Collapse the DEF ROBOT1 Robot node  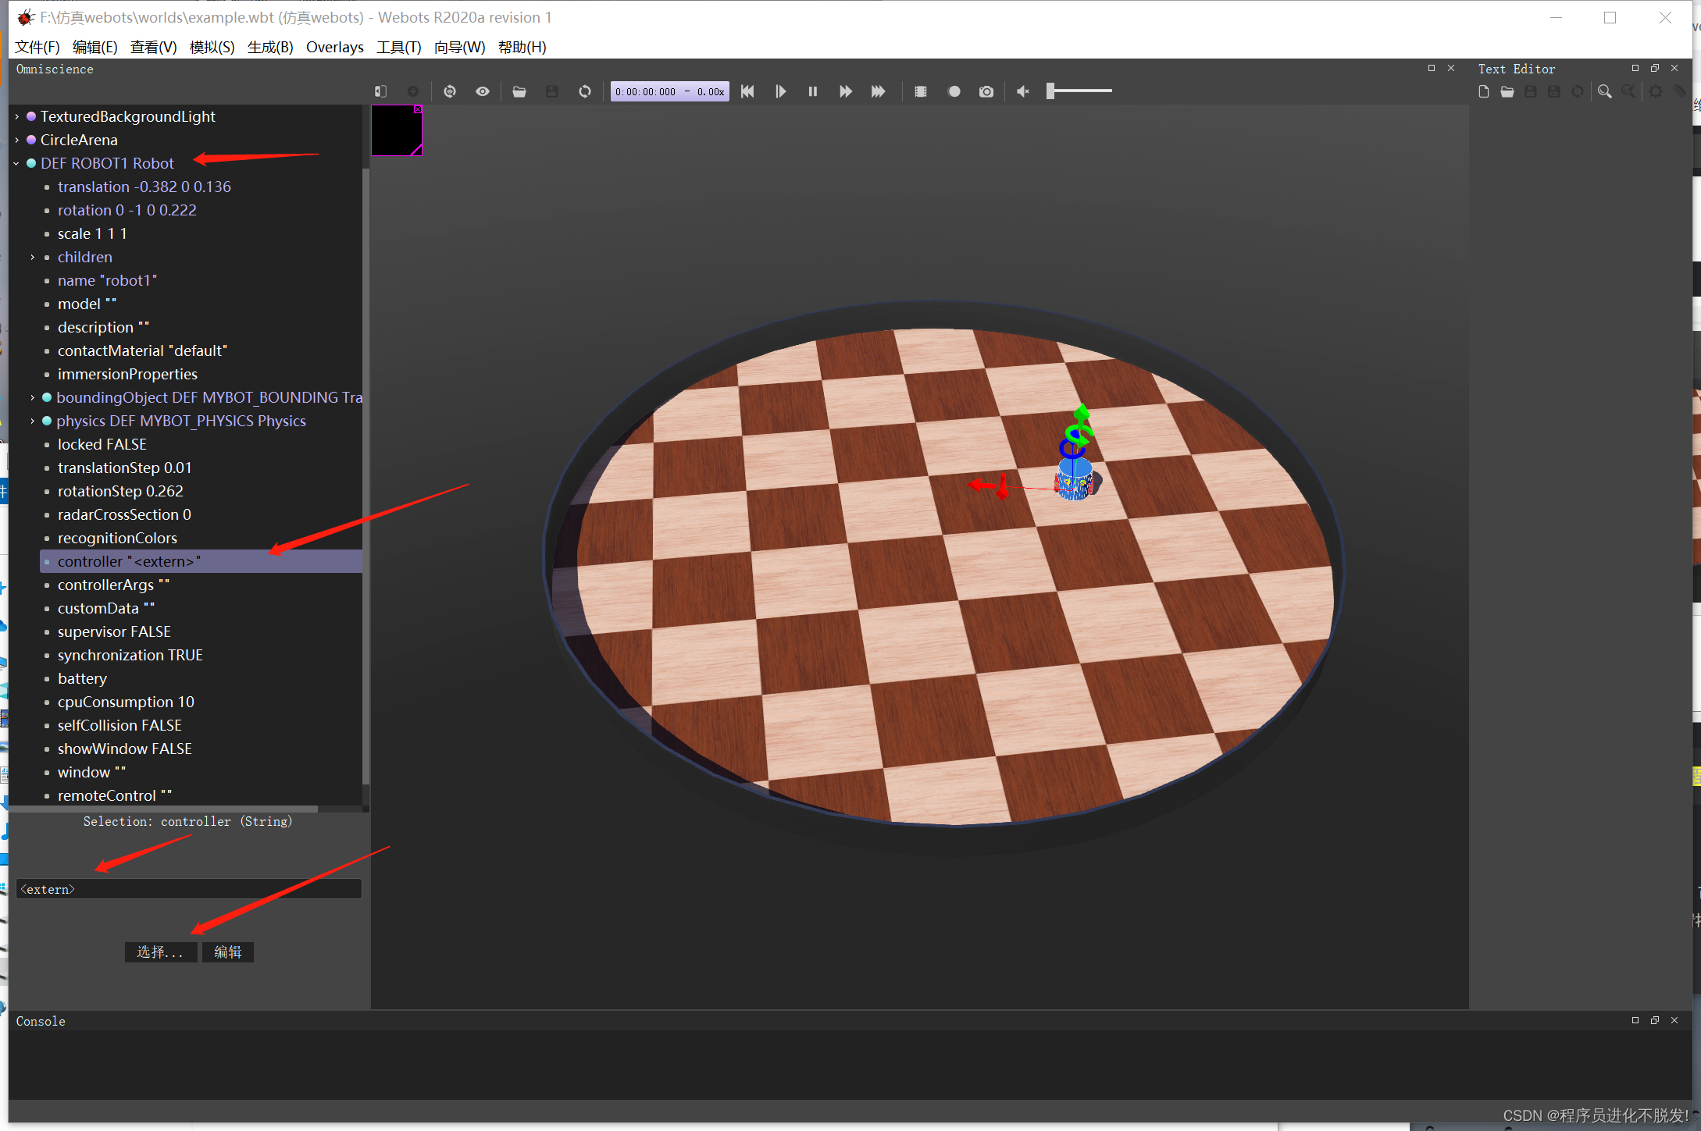(x=16, y=163)
